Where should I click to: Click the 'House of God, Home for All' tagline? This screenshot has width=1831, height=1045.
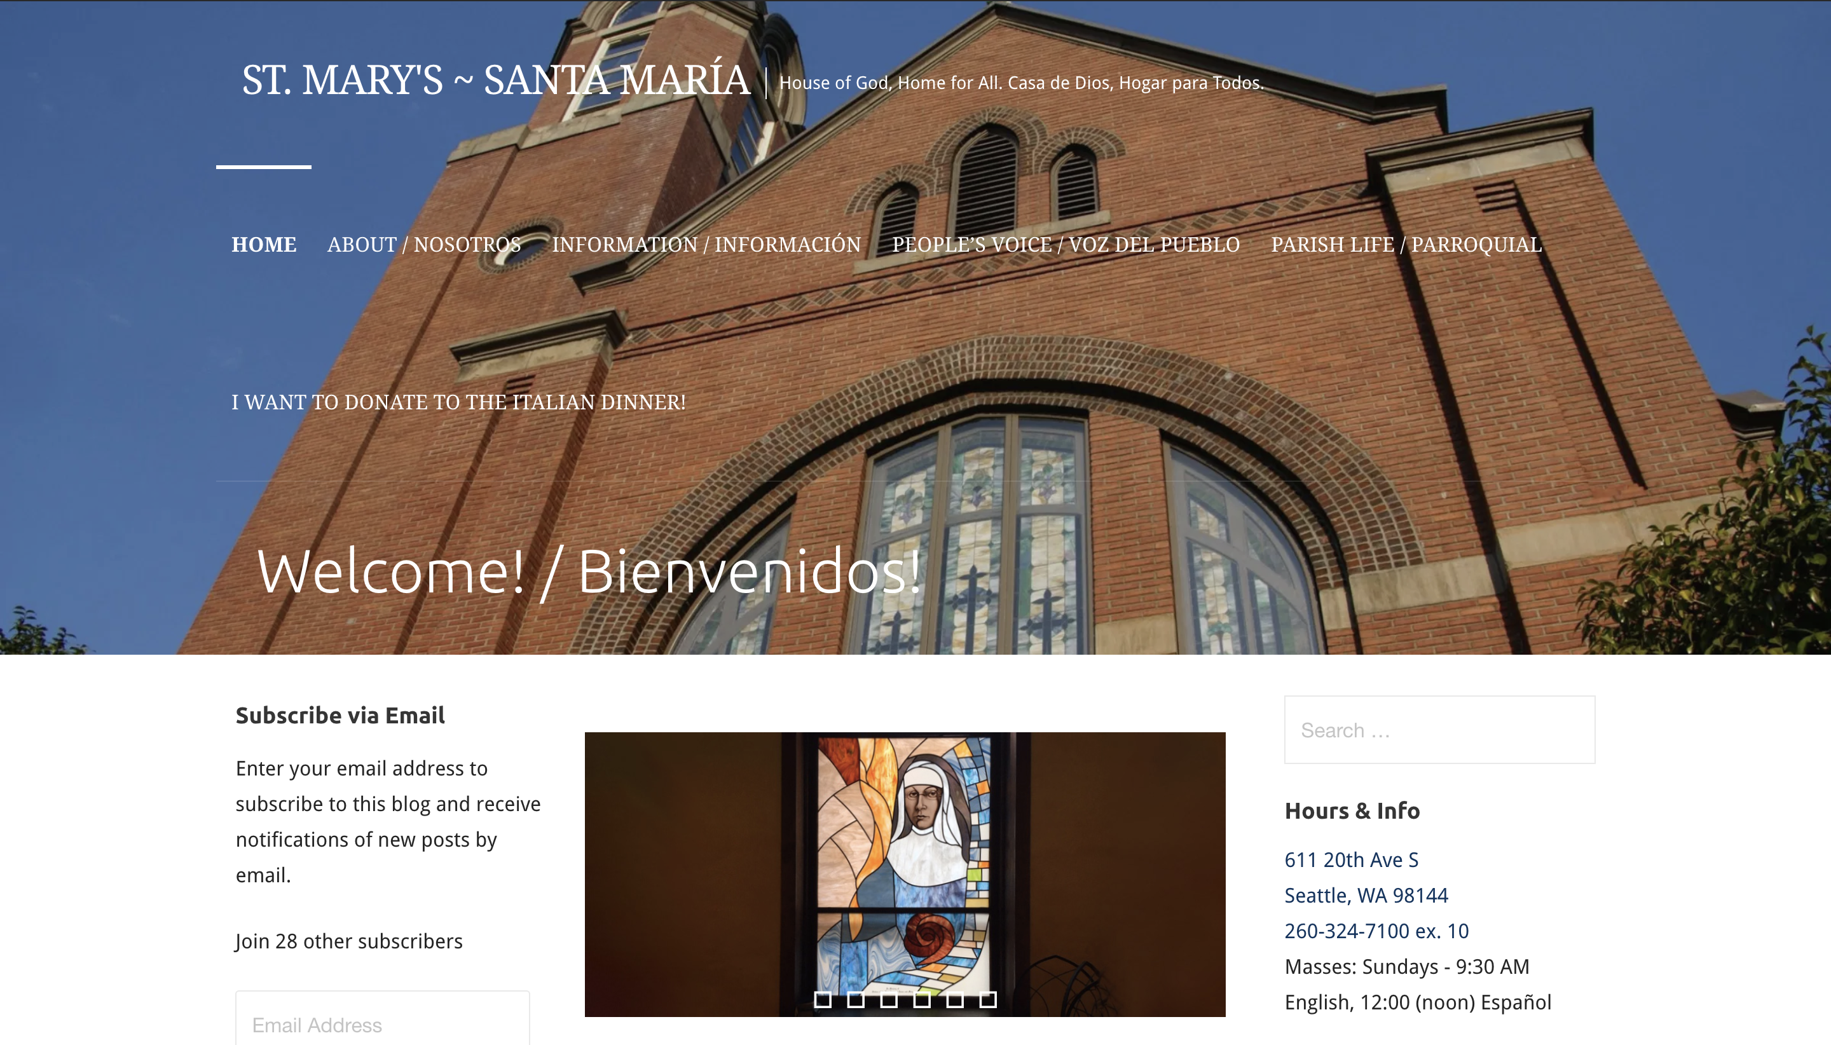[x=1020, y=83]
